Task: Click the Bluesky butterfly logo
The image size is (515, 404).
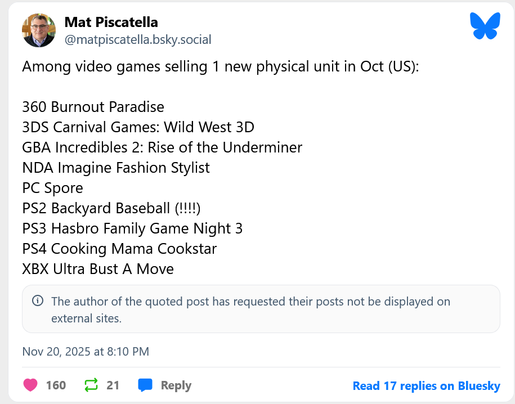Action: click(485, 26)
